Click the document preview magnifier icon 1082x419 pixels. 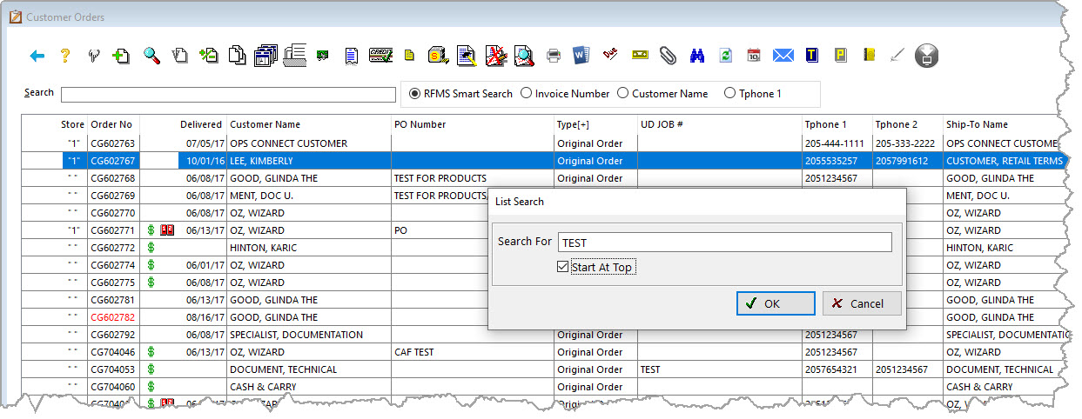(523, 57)
